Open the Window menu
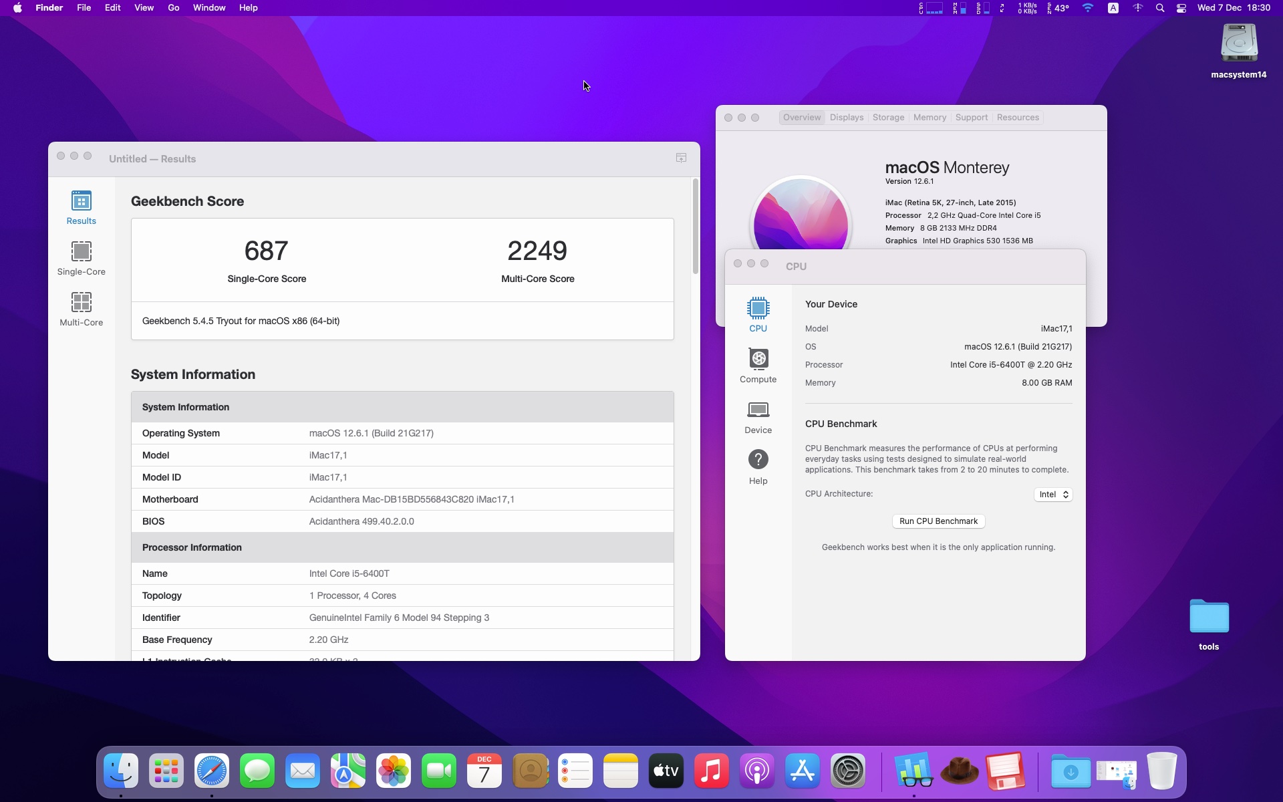The height and width of the screenshot is (802, 1283). tap(209, 8)
